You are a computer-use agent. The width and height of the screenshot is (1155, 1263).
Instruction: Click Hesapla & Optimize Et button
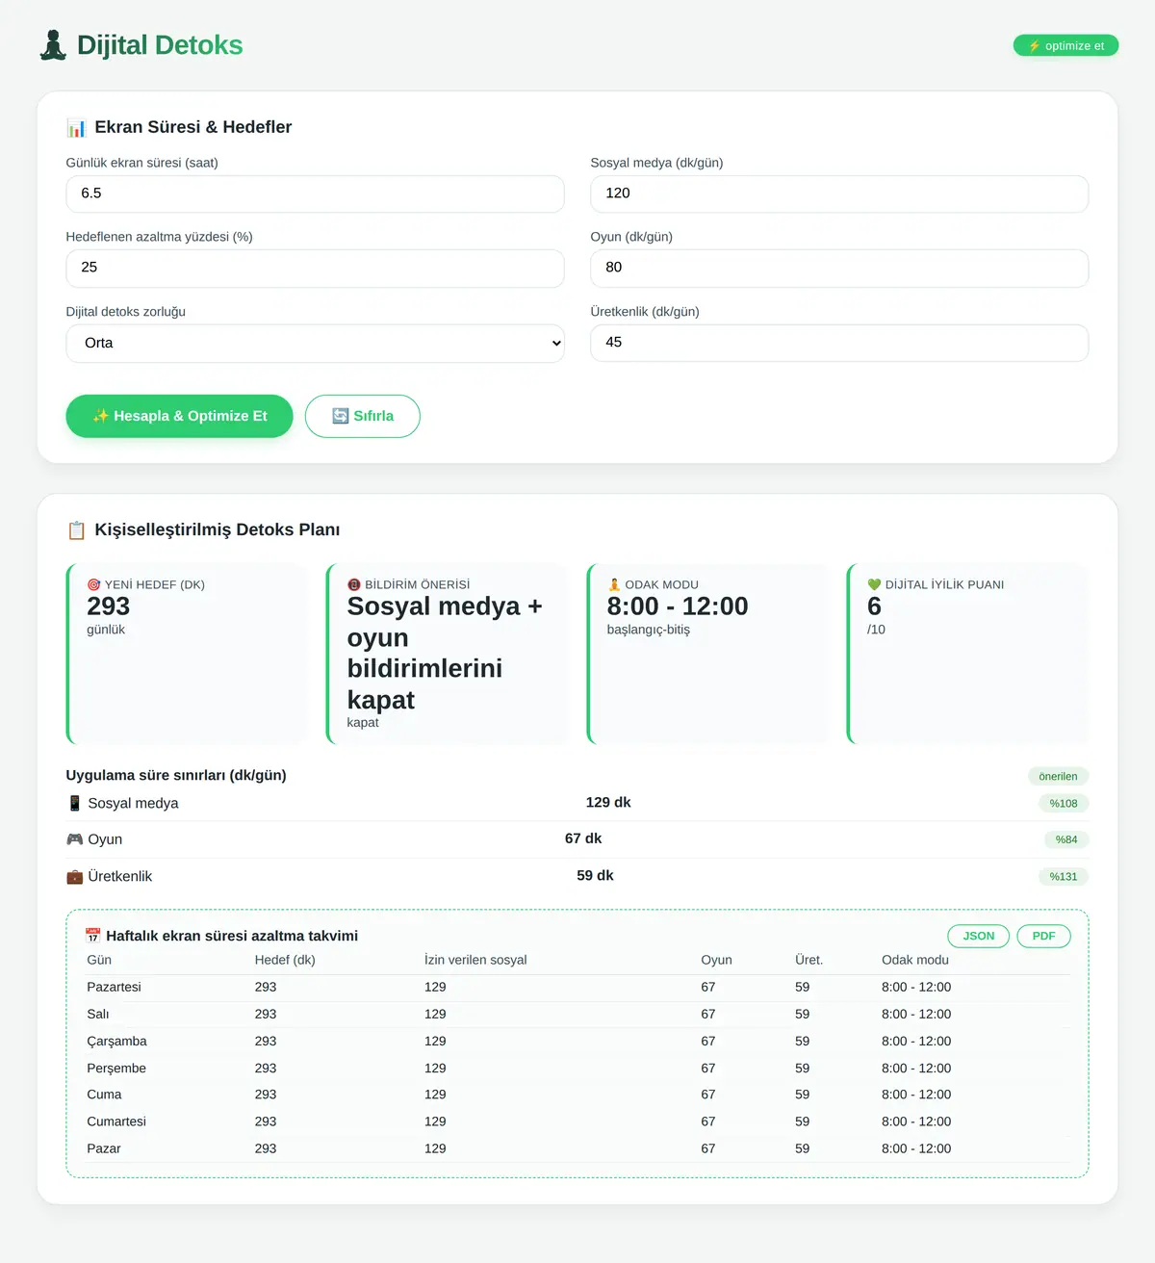pos(179,416)
